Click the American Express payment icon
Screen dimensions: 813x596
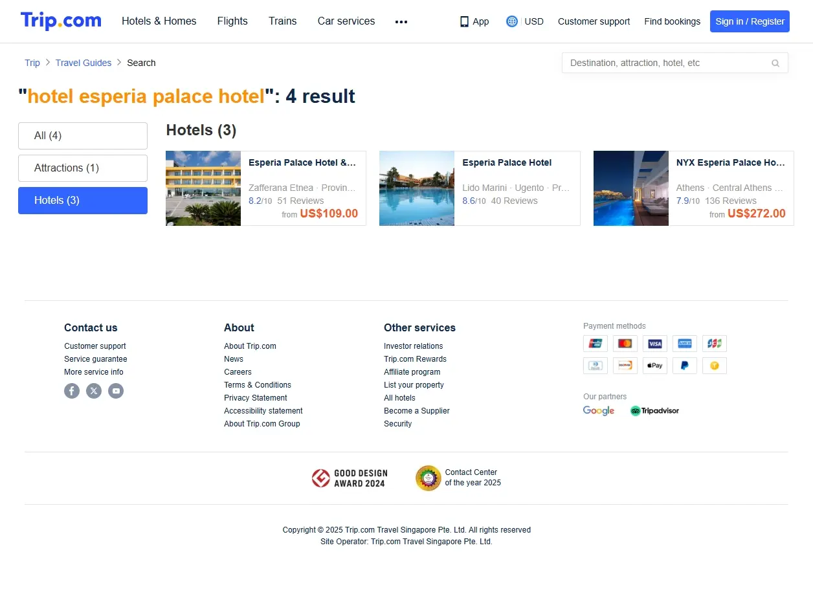point(685,344)
